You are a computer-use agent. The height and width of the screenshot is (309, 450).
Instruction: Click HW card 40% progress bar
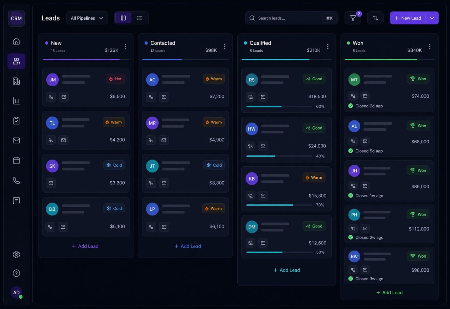[x=279, y=156]
